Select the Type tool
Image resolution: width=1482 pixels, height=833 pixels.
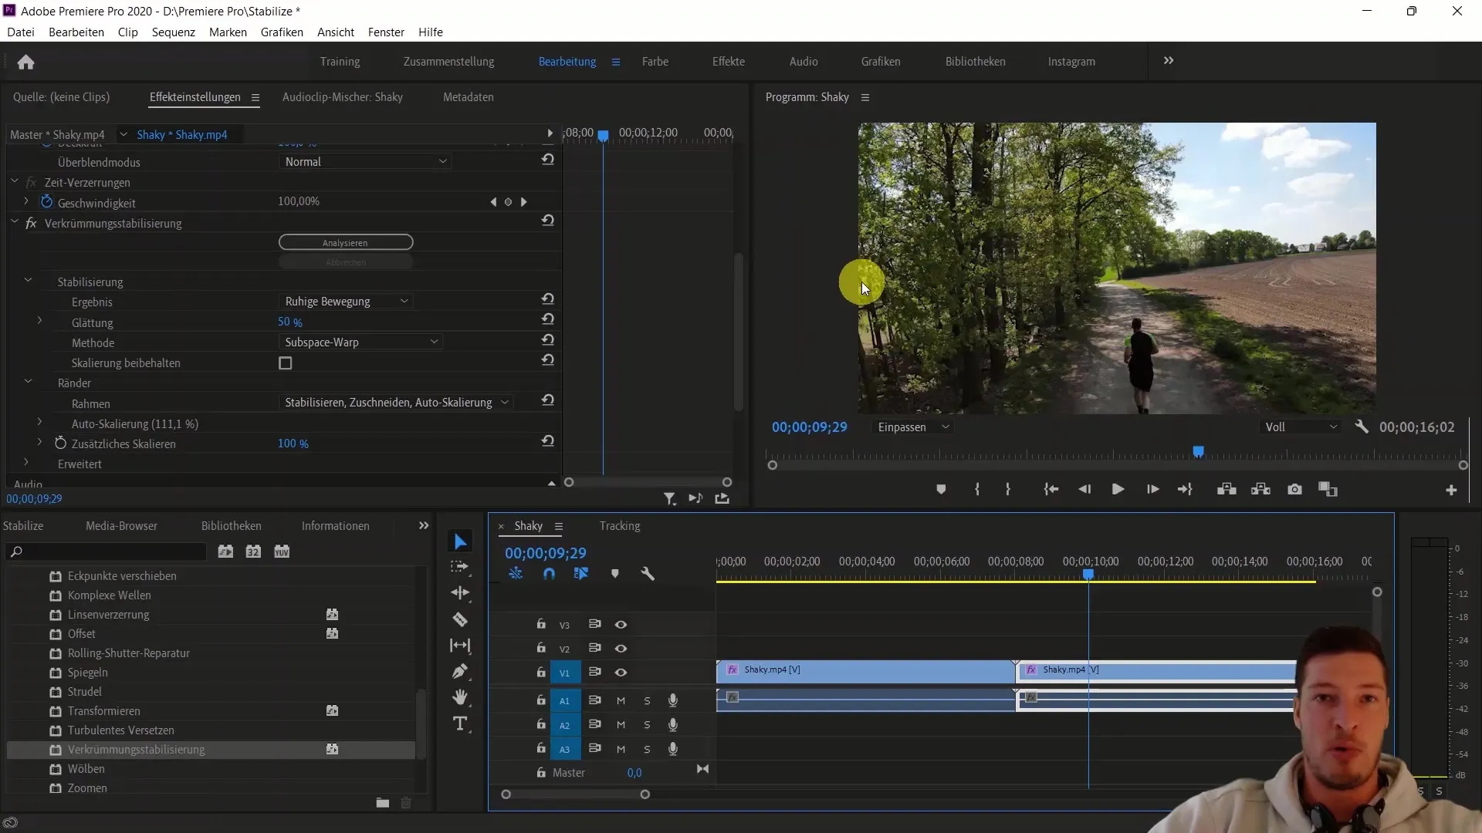pos(460,723)
